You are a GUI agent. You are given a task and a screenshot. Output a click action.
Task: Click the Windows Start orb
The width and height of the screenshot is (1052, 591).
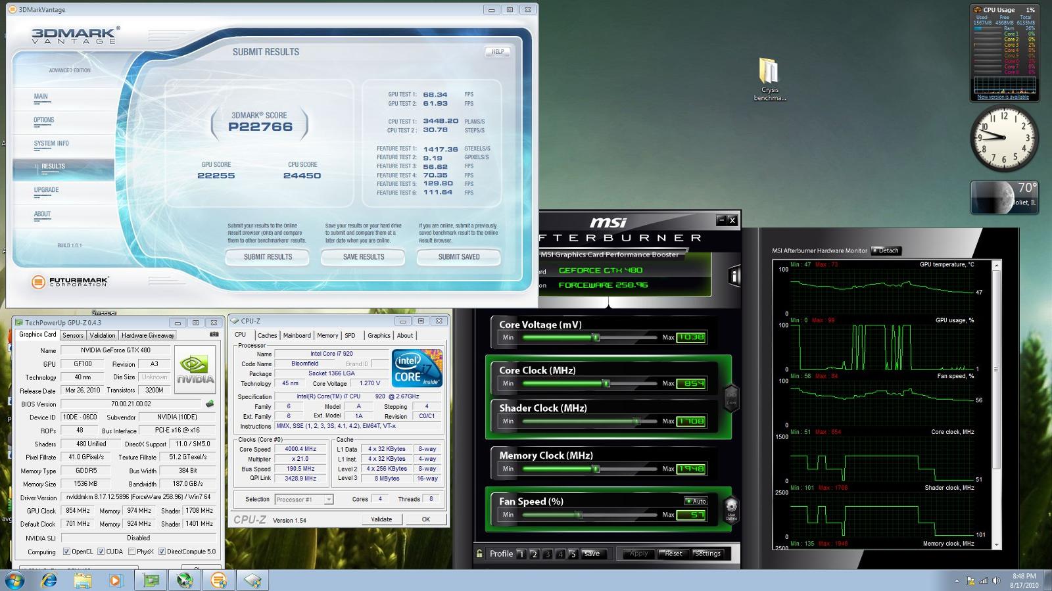[x=14, y=580]
